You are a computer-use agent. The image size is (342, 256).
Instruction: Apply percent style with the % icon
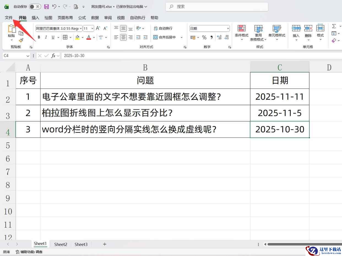point(204,37)
